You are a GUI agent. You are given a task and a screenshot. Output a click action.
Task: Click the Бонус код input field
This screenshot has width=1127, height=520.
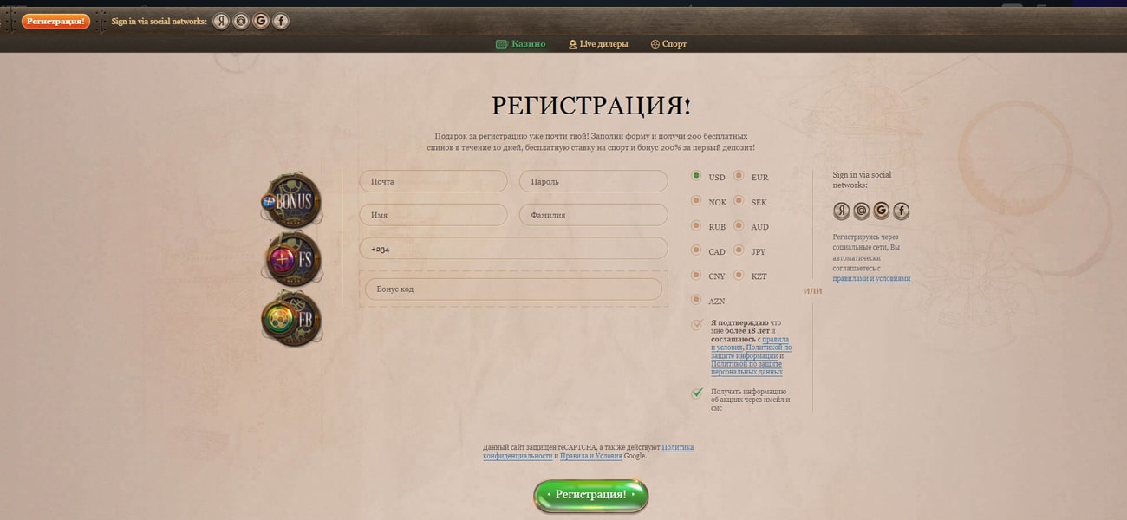pyautogui.click(x=511, y=289)
